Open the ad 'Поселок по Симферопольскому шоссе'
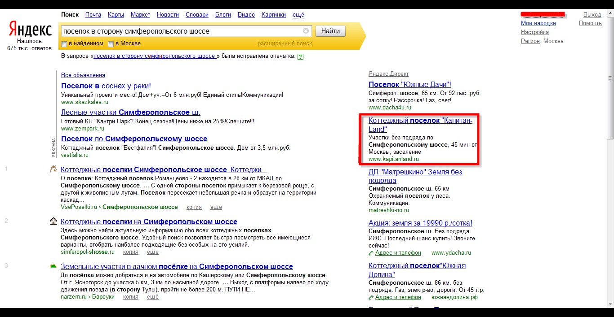Image resolution: width=614 pixels, height=317 pixels. point(134,139)
